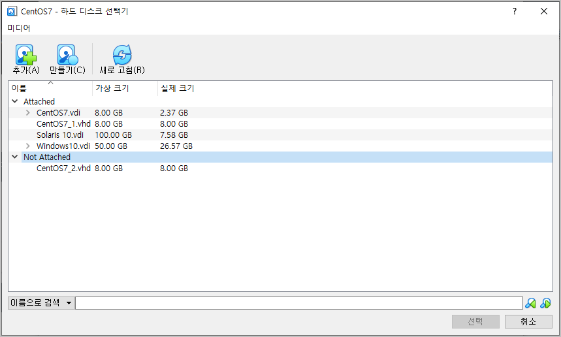Click the 취소 button
This screenshot has width=561, height=337.
pos(528,321)
